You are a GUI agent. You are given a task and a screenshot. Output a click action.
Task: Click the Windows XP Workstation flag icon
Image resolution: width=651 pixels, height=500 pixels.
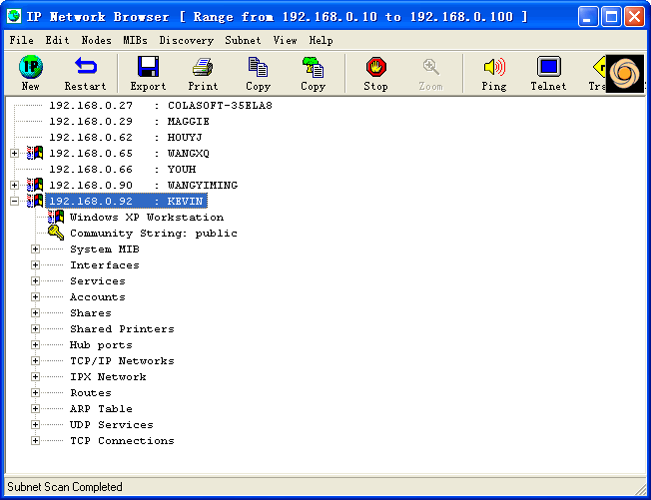coord(56,217)
